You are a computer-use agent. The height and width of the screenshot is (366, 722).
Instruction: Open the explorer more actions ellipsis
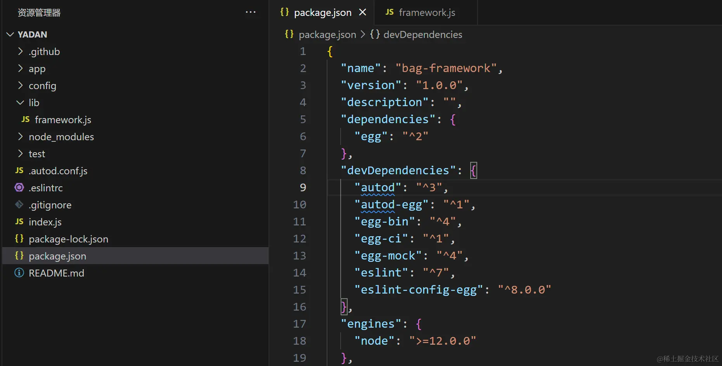251,12
